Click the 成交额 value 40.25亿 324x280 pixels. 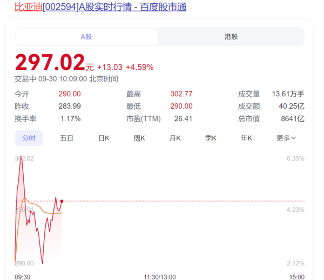[x=292, y=106]
